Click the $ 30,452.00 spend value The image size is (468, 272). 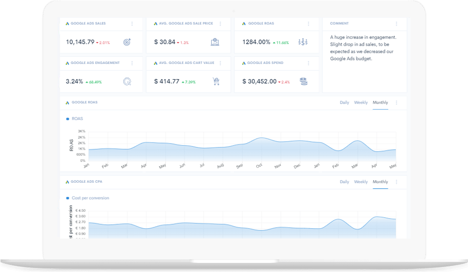(259, 82)
